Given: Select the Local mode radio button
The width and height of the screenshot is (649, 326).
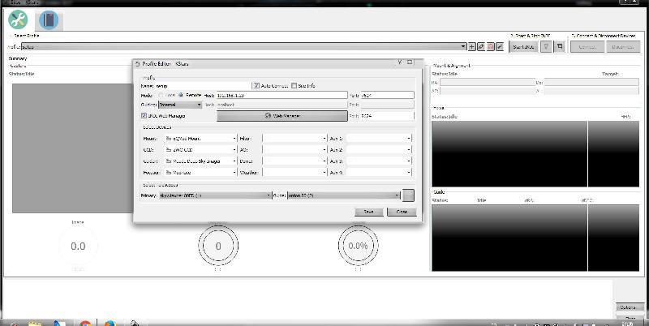Looking at the screenshot, I should point(161,95).
